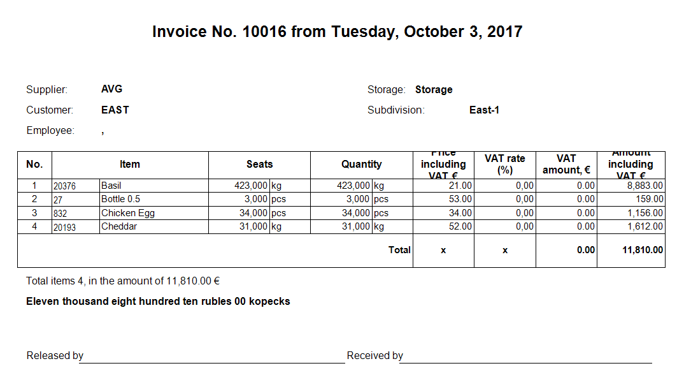The width and height of the screenshot is (691, 382).
Task: Select the VAT rate (%) header
Action: pos(505,165)
